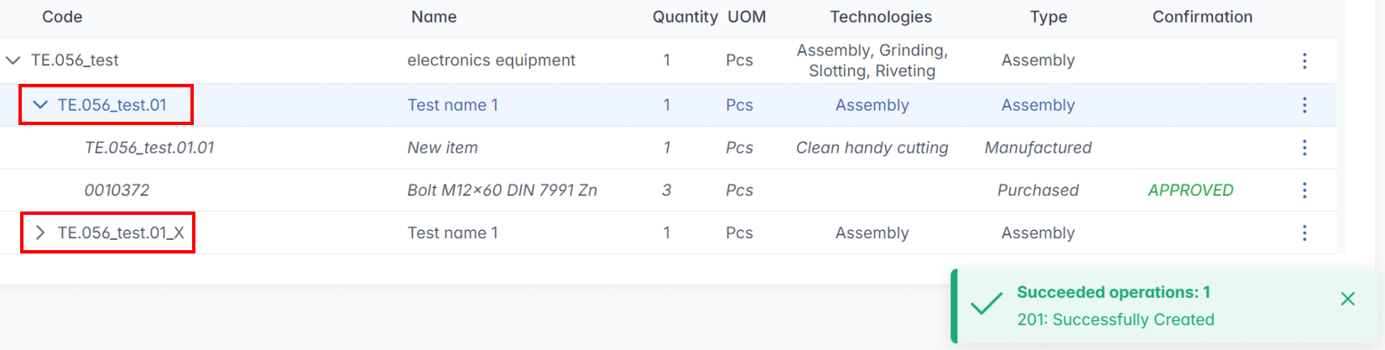Open three-dot menu for TE.056_test.01 row
This screenshot has width=1385, height=350.
(1304, 105)
